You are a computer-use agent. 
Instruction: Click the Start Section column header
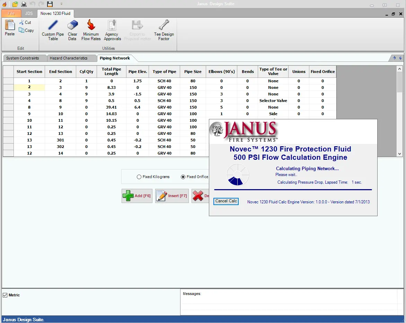(x=29, y=72)
